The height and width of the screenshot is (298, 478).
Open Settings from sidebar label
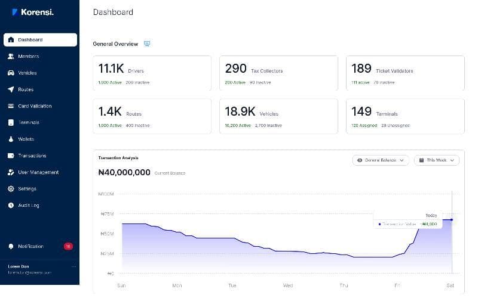27,188
